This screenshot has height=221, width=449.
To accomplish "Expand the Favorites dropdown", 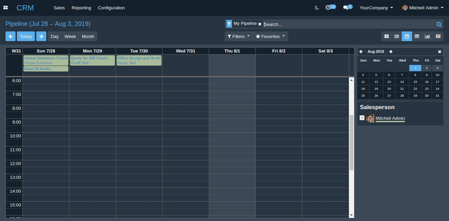I will click(x=270, y=36).
